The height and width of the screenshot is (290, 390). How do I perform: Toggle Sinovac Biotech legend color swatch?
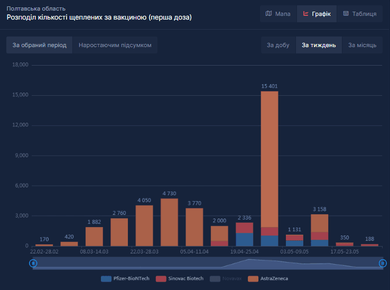(x=161, y=279)
